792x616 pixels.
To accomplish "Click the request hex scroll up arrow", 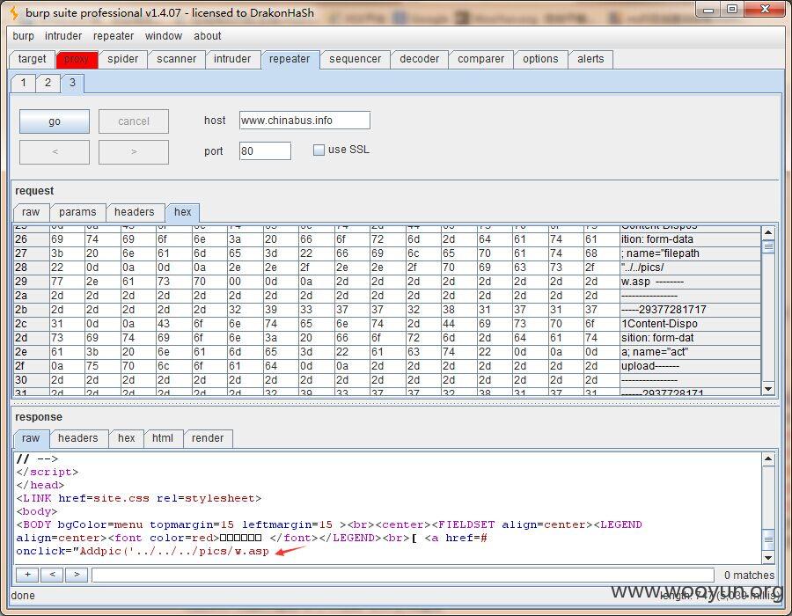I will (x=768, y=232).
